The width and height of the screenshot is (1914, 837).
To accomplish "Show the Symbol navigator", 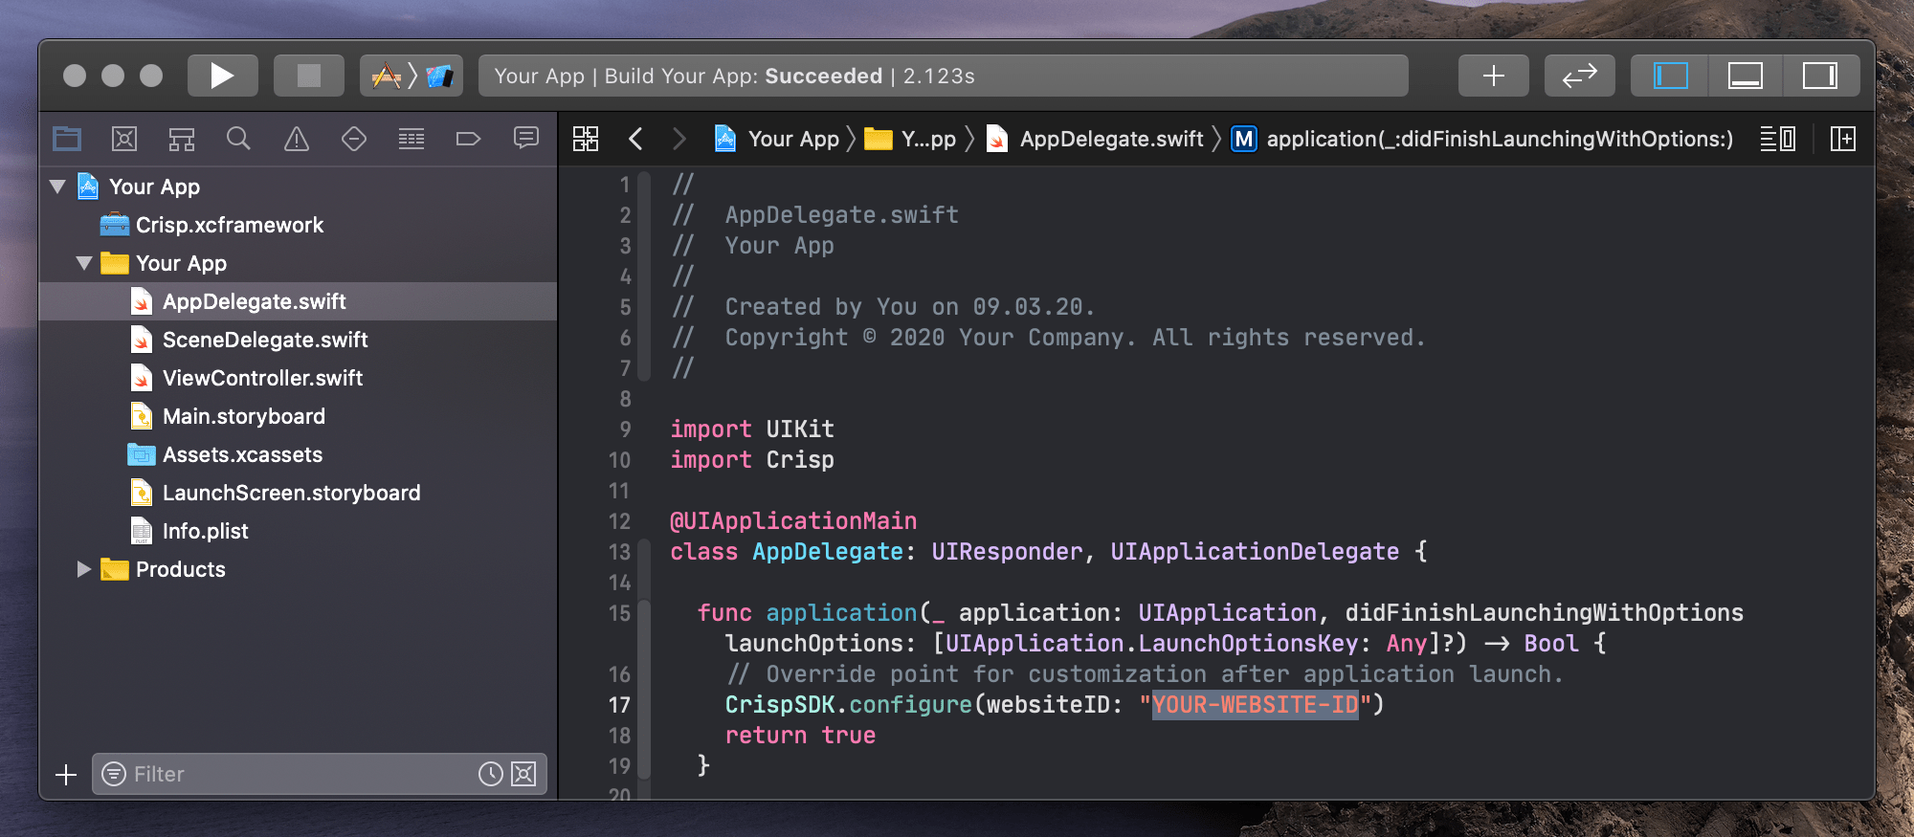I will coord(182,139).
